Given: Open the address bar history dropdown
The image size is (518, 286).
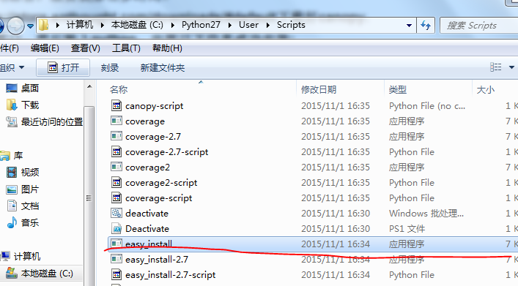Looking at the screenshot, I should click(409, 26).
